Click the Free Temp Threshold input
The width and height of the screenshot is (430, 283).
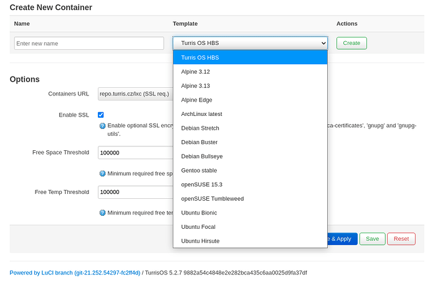click(135, 192)
